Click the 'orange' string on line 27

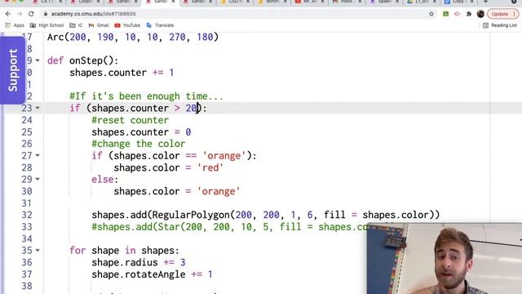coord(224,156)
